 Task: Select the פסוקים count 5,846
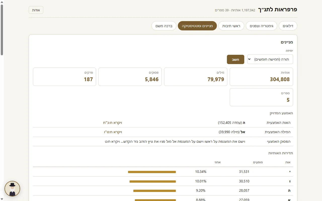point(152,79)
